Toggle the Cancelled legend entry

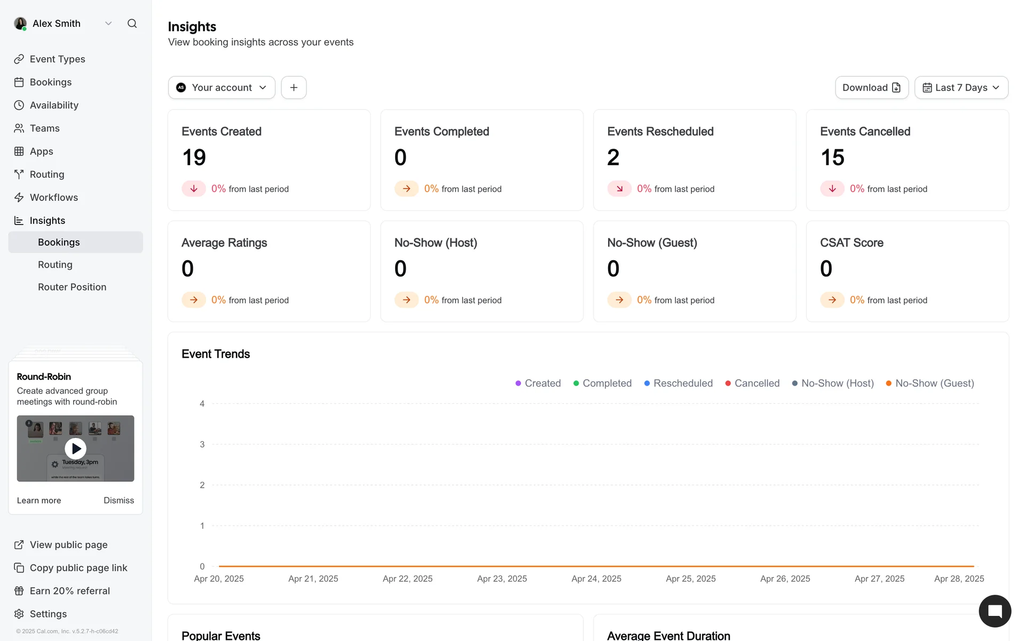[x=752, y=384]
